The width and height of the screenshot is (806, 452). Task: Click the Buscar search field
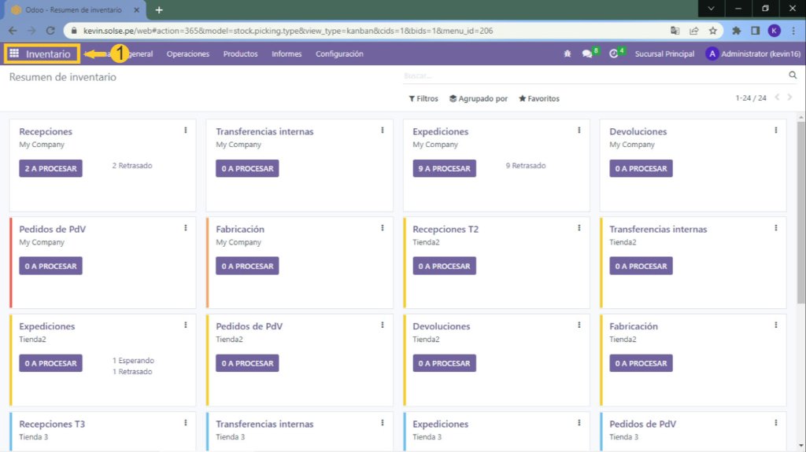pyautogui.click(x=590, y=76)
